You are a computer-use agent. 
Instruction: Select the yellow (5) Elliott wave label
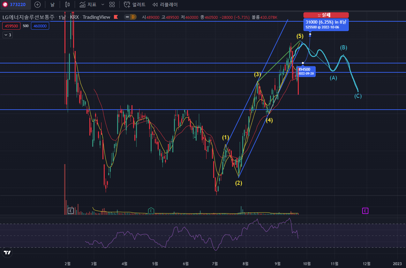300,36
